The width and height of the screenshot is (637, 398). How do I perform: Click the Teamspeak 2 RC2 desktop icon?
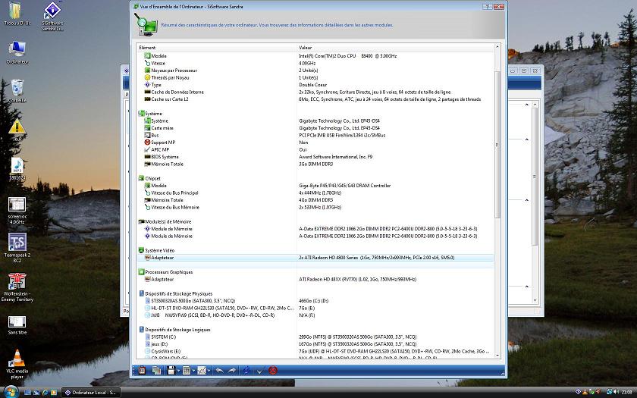[x=17, y=248]
